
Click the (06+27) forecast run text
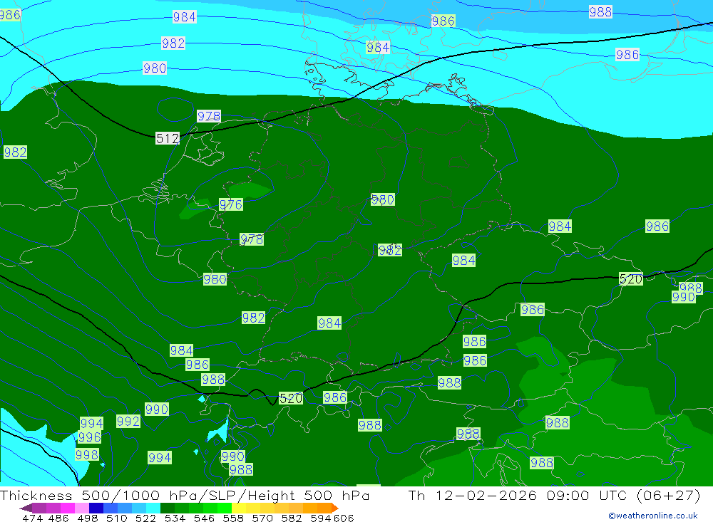(668, 495)
